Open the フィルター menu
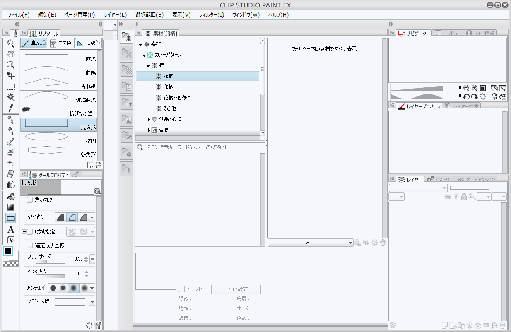This screenshot has width=511, height=332. [211, 15]
